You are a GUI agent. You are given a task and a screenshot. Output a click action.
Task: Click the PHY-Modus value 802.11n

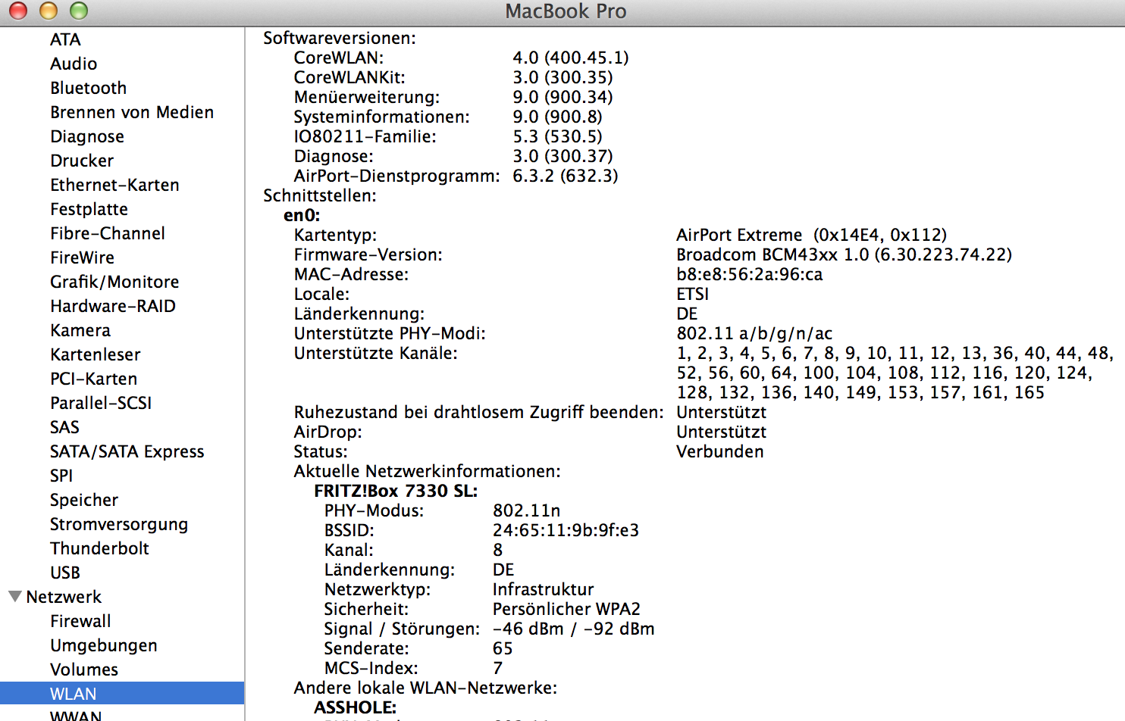(527, 510)
